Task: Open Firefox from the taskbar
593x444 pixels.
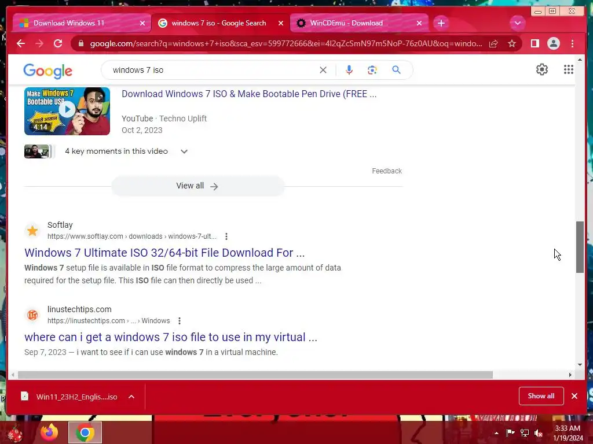Action: [50, 432]
